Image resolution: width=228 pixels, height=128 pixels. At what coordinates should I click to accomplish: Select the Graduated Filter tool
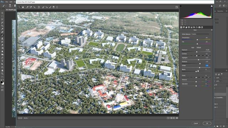(53, 7)
